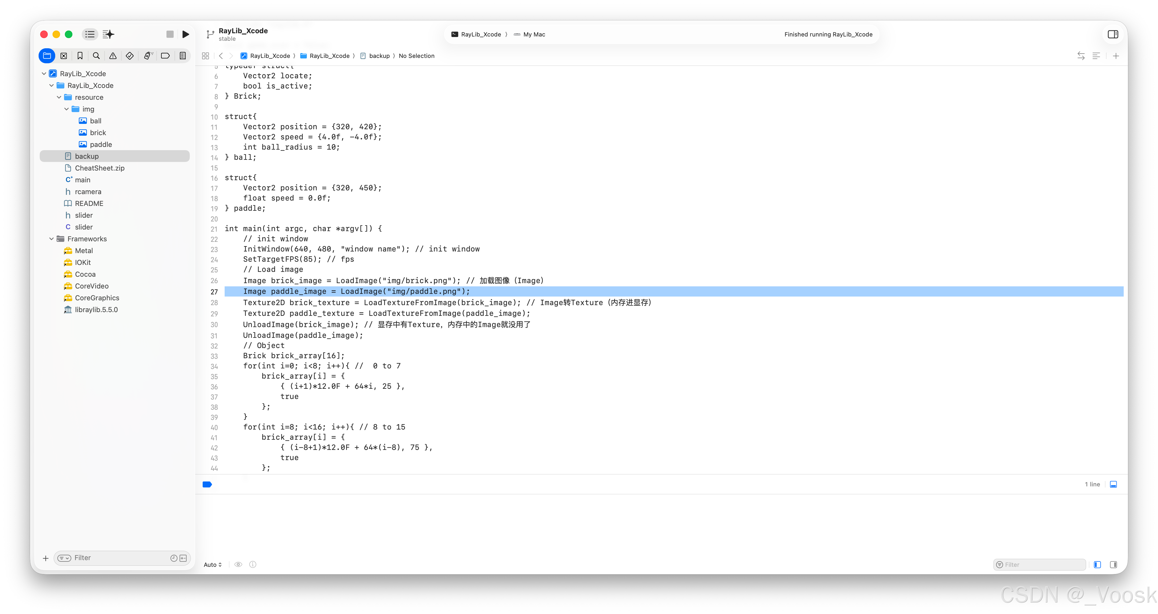Open the Issue navigator warning icon
The image size is (1158, 614).
pos(113,56)
